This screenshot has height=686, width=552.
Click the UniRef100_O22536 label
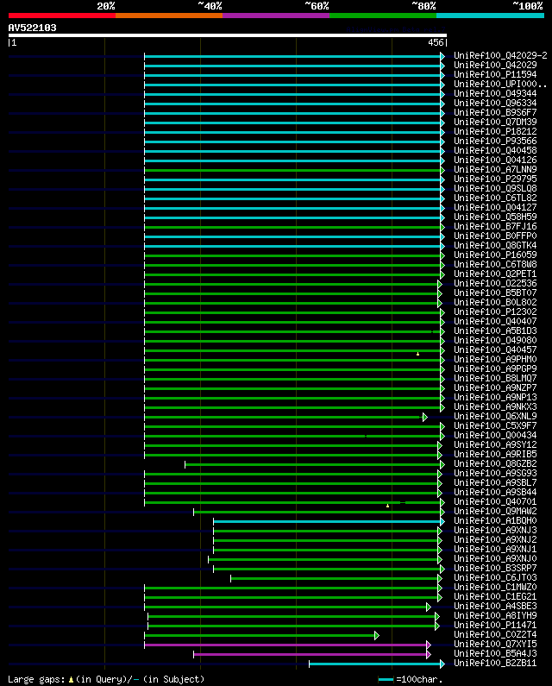click(x=495, y=284)
